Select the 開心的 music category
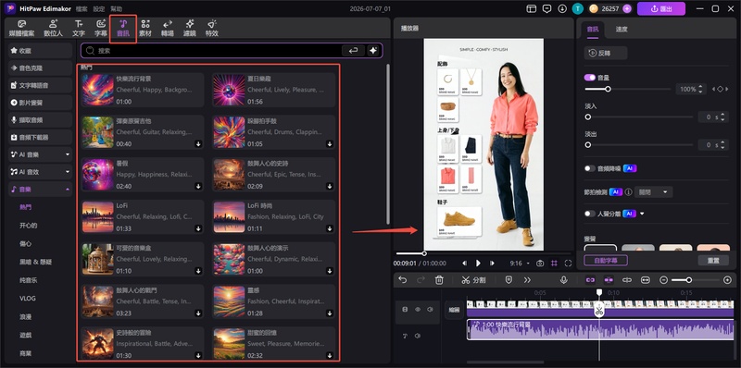The image size is (741, 368). (29, 226)
